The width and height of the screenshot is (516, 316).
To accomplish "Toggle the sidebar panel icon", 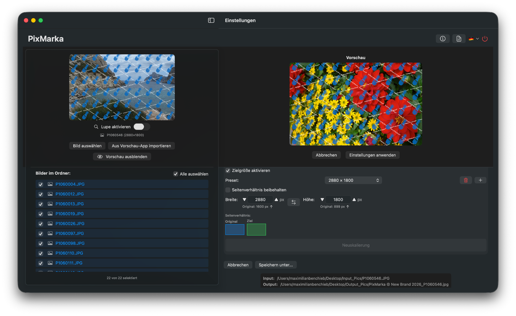I will point(211,20).
